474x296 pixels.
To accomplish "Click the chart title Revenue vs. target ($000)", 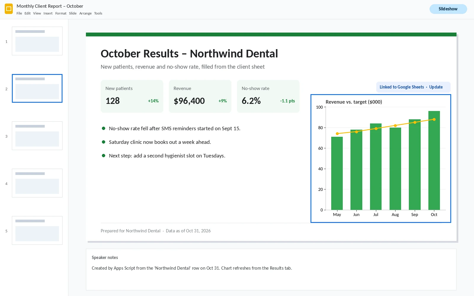I will pyautogui.click(x=354, y=102).
